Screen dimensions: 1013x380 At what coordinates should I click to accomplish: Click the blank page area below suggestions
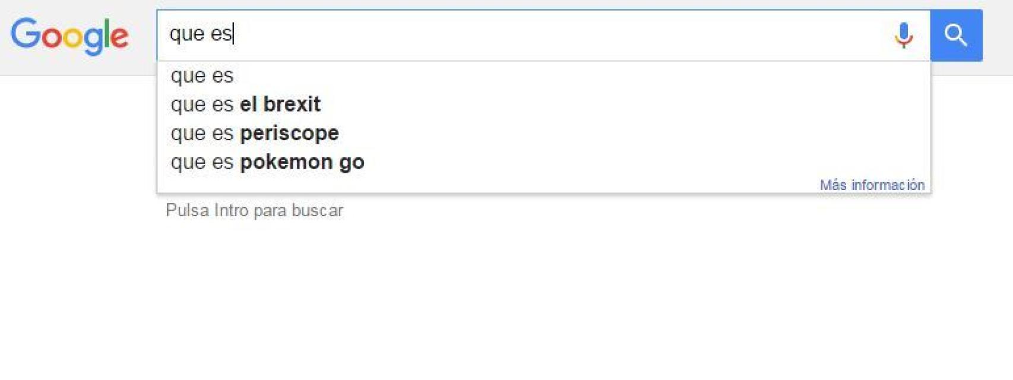505,297
